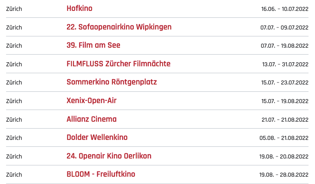Viewport: 315px width, 184px height.
Task: Click Zürich label next to Allianz Cinema
Action: (14, 119)
